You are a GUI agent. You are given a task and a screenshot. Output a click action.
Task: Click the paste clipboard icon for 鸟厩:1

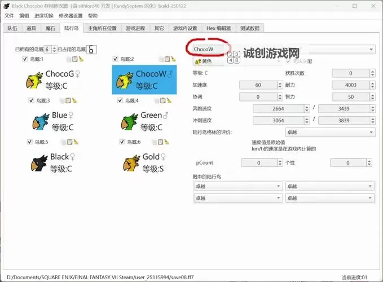pos(75,59)
